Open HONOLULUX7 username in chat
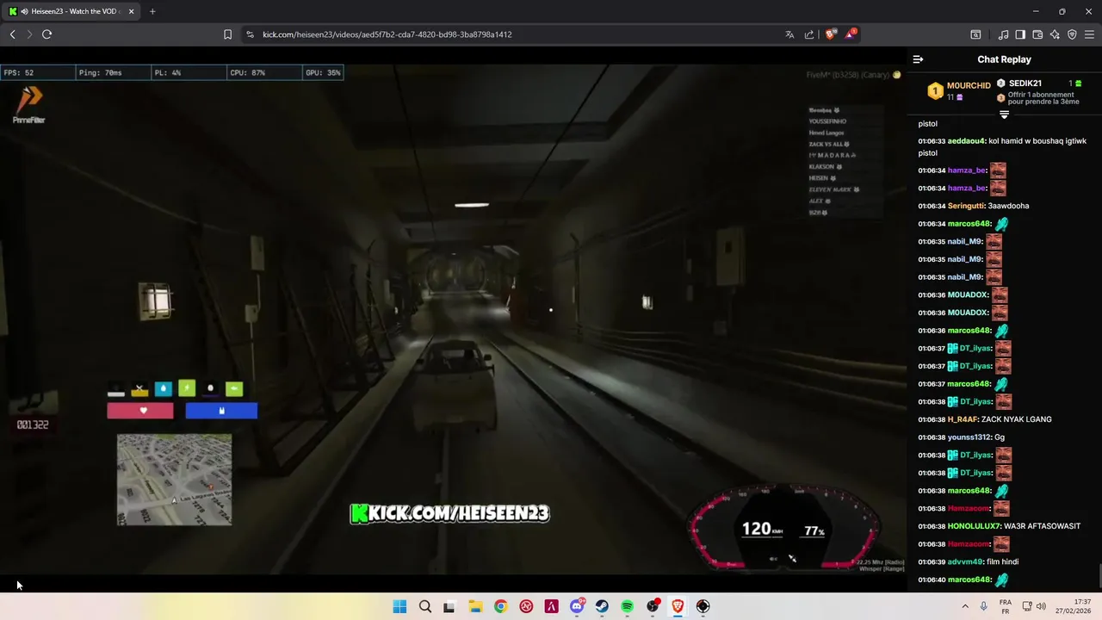 click(975, 526)
